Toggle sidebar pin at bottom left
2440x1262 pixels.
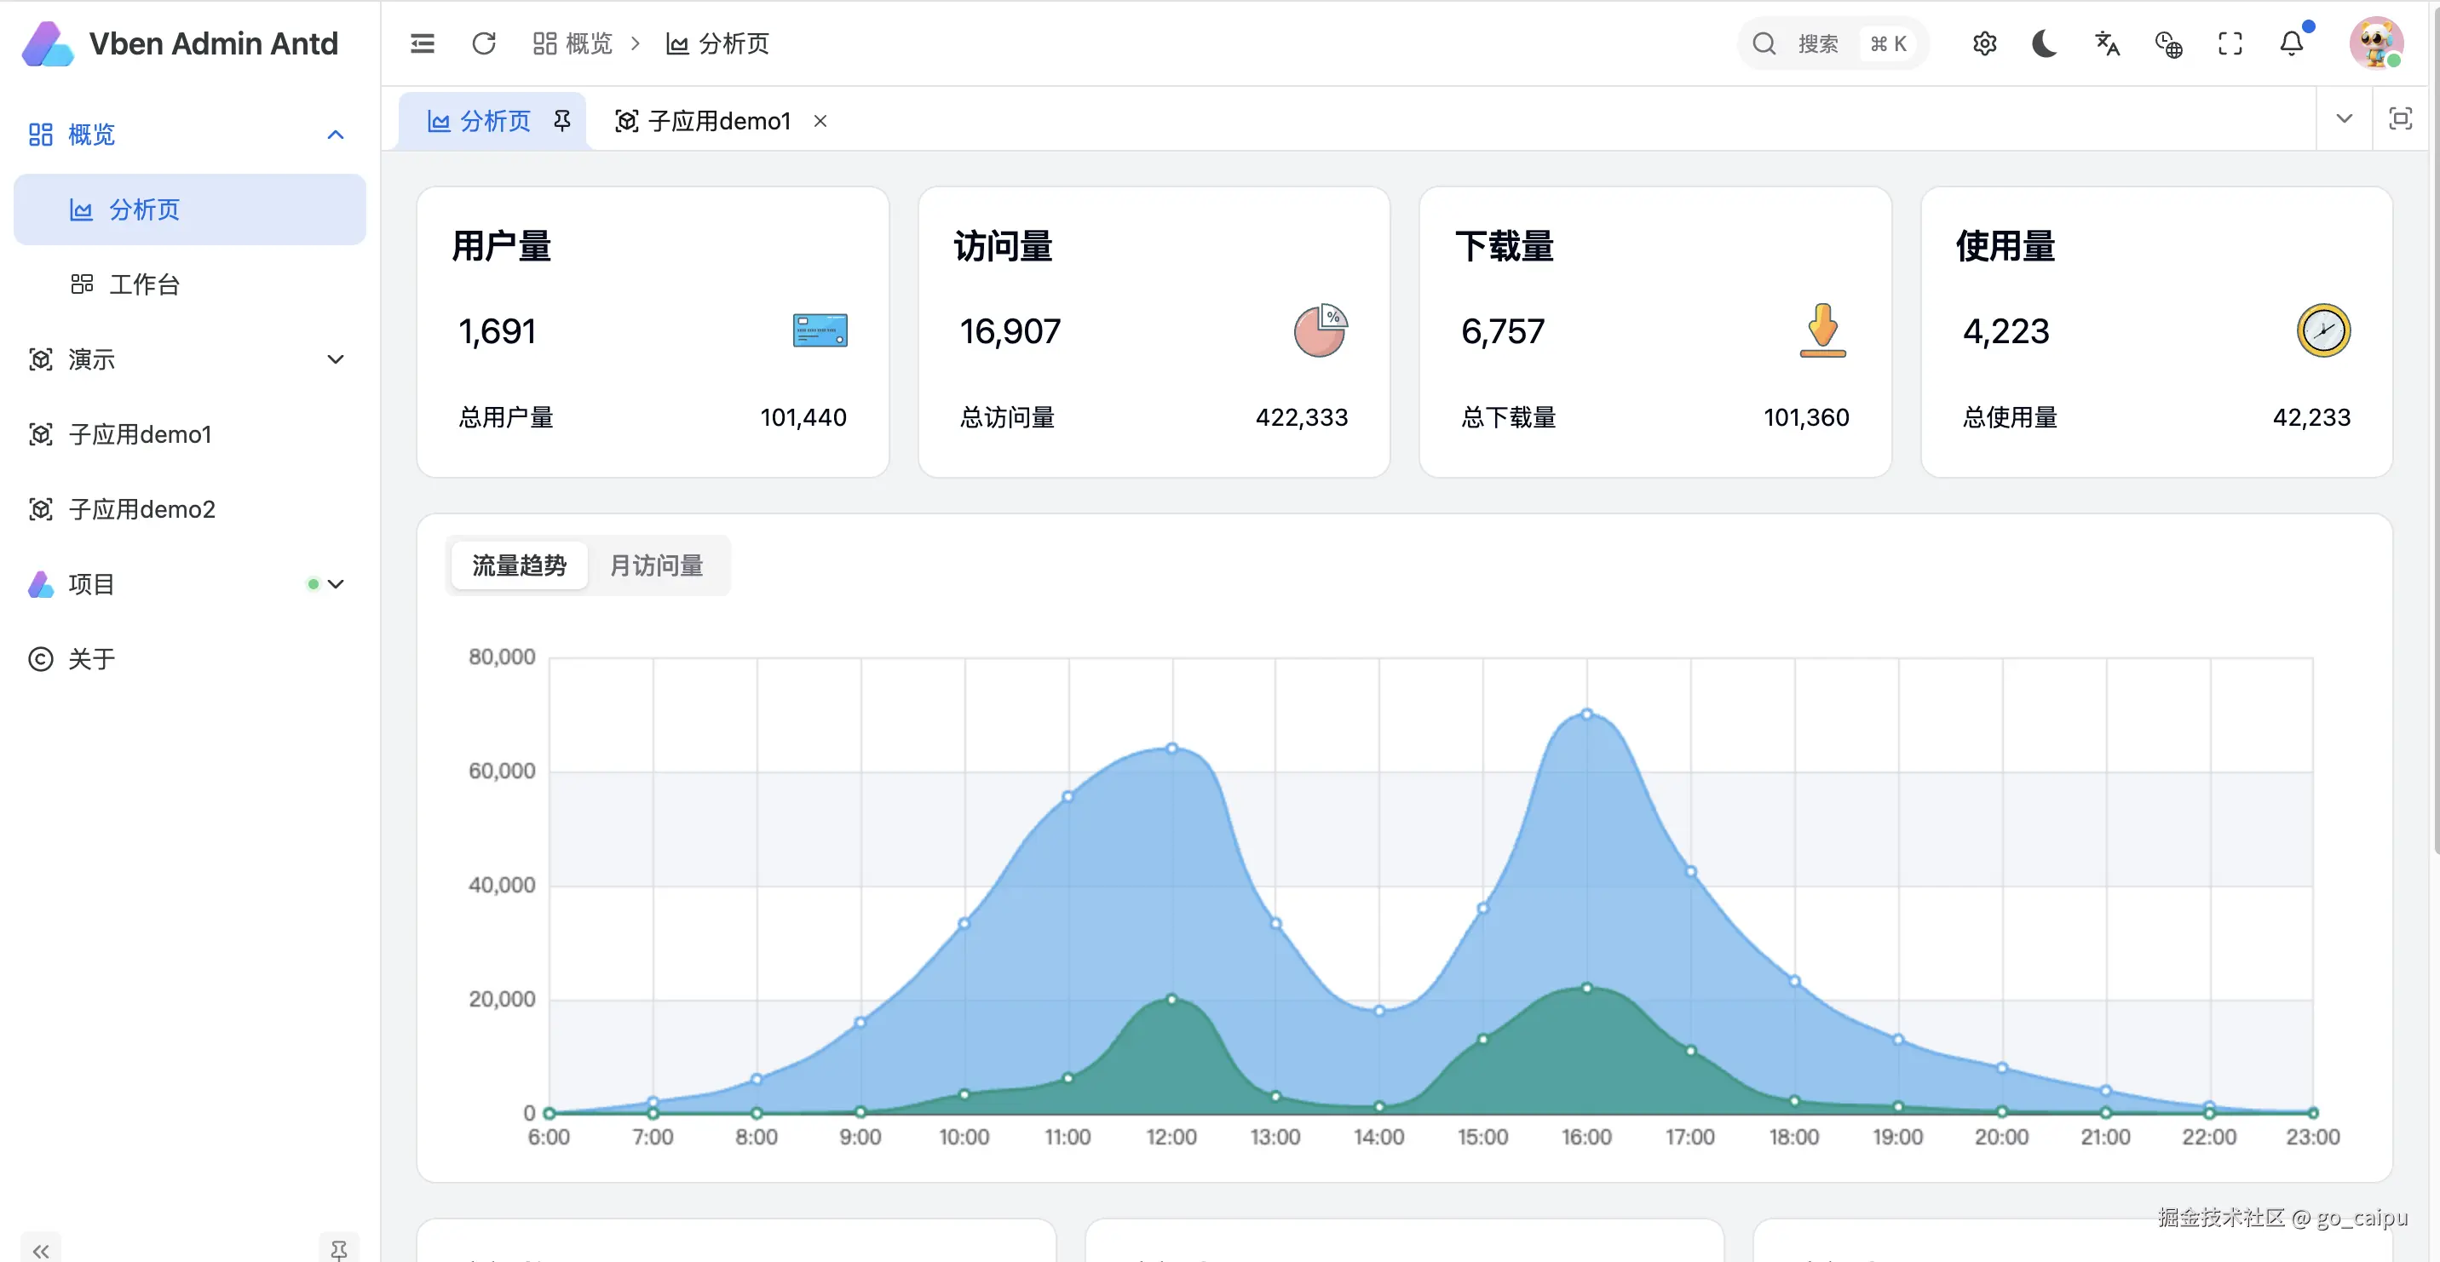coord(338,1250)
